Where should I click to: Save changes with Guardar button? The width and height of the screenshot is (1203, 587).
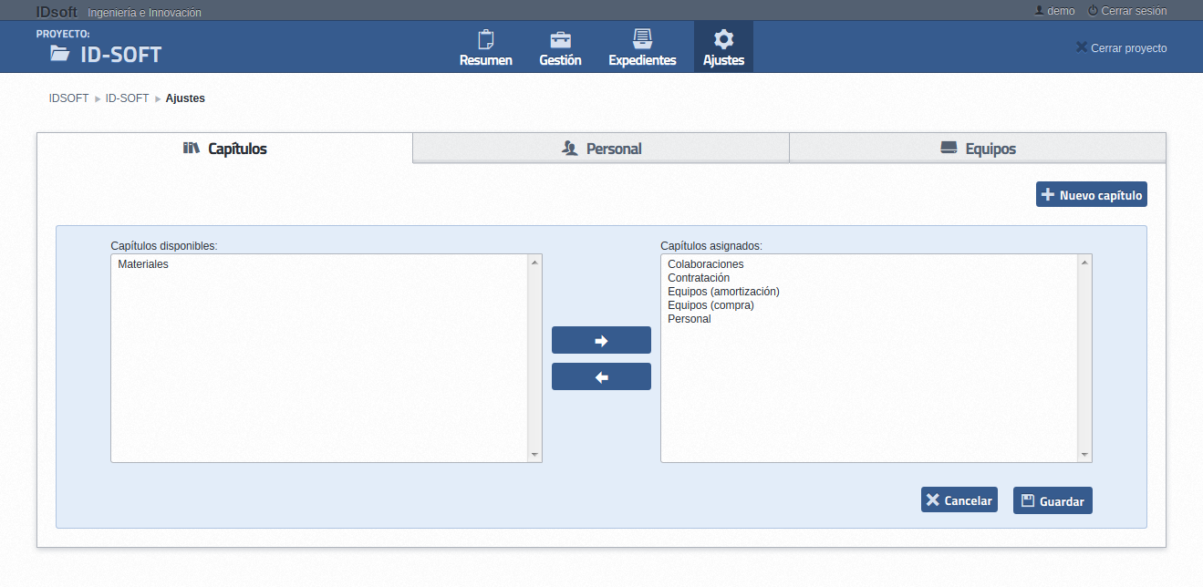[1053, 500]
